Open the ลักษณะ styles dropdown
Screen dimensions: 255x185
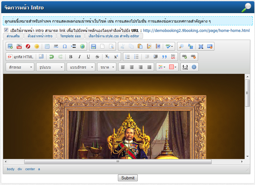click(x=20, y=67)
